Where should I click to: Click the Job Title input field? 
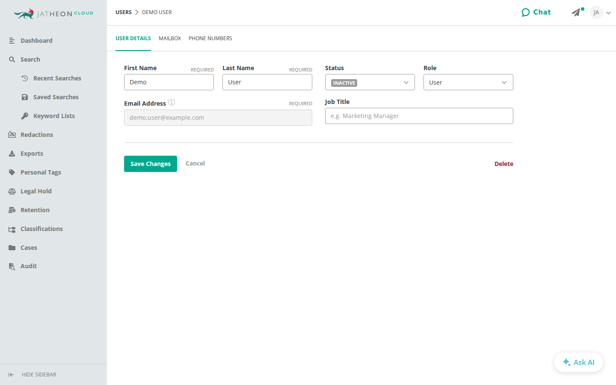(x=419, y=116)
